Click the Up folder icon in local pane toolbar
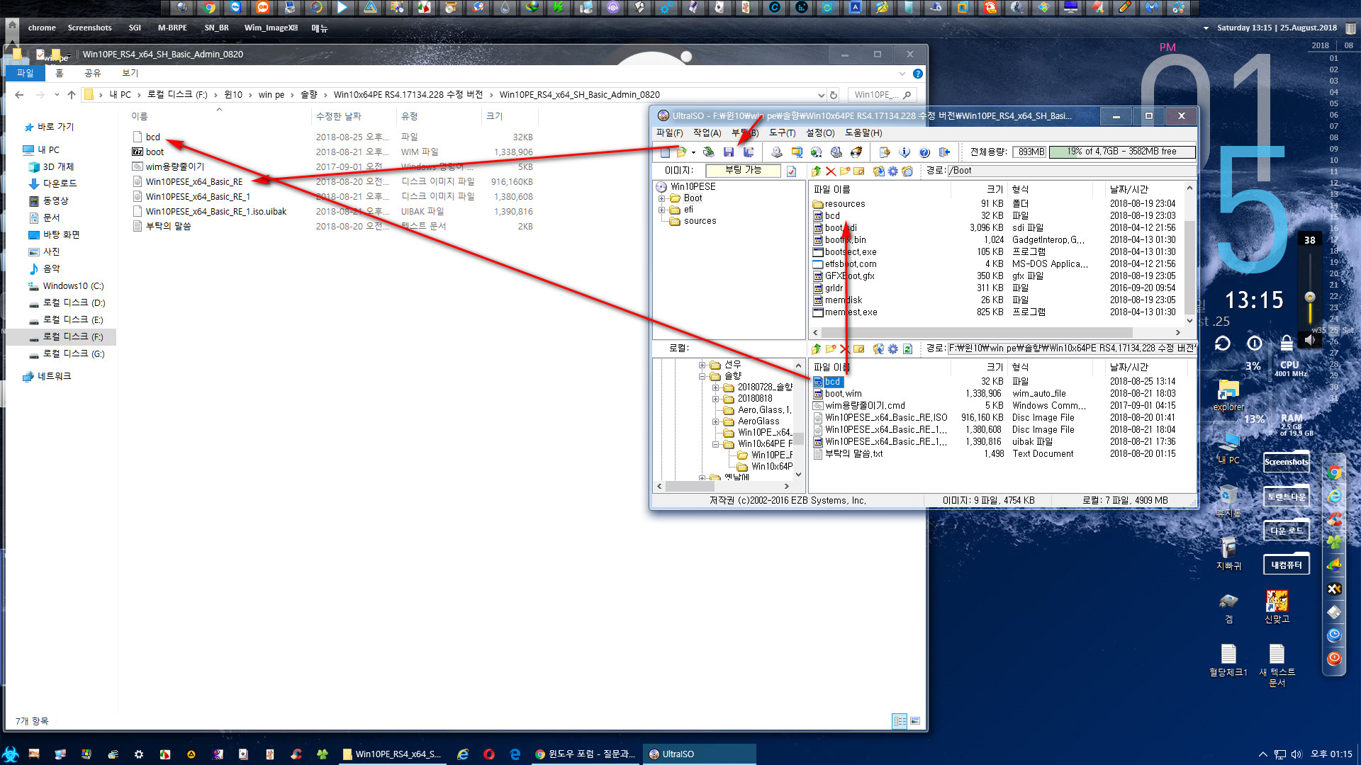 coord(817,348)
